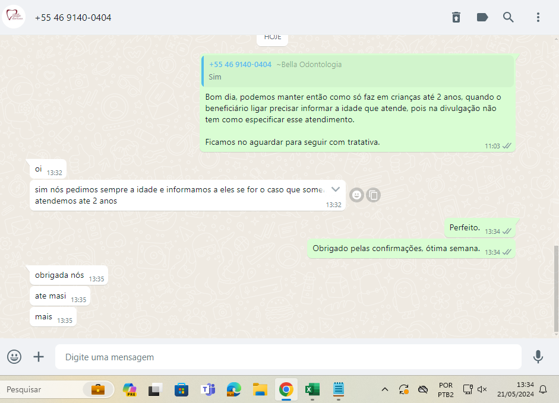Click the sync/update tray icon
Screen dimensions: 559x403
click(x=403, y=389)
